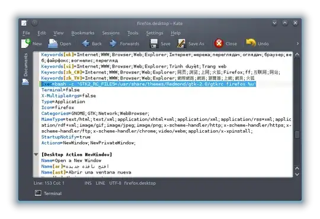This screenshot has width=320, height=219.
Task: Click the Keywords[vi] line
Action: click(x=134, y=66)
